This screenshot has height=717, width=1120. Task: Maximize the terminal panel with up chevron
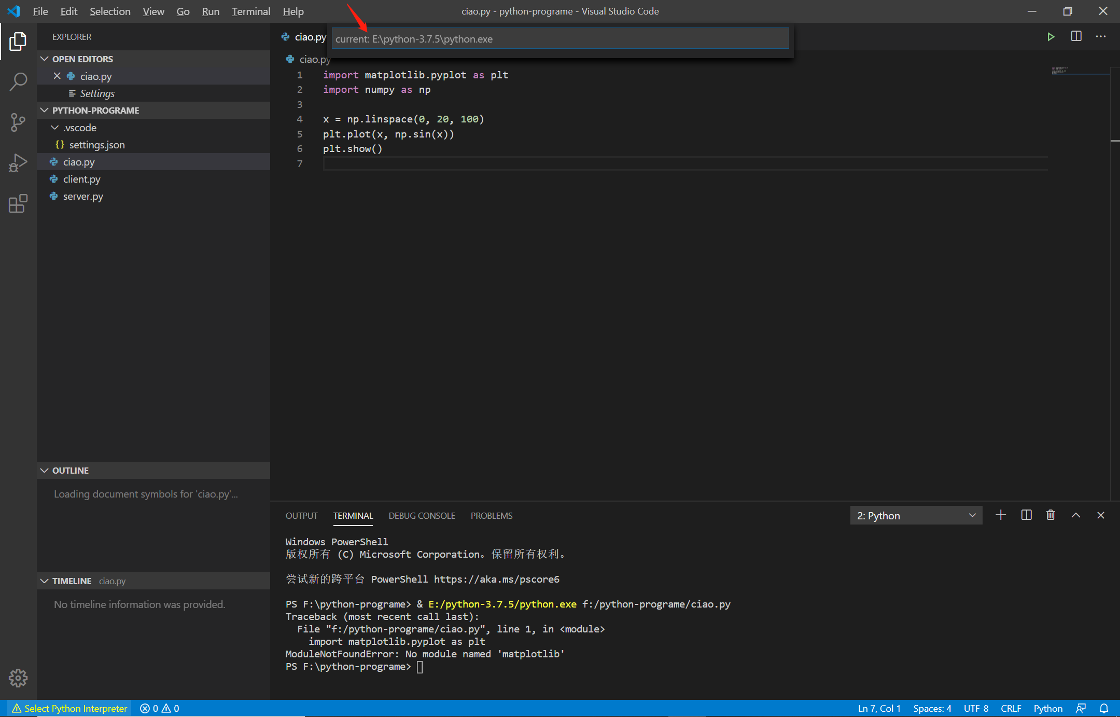1076,515
